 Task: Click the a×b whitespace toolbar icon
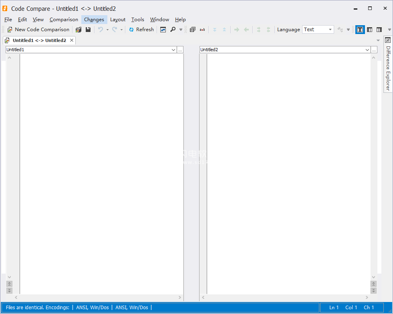point(202,30)
